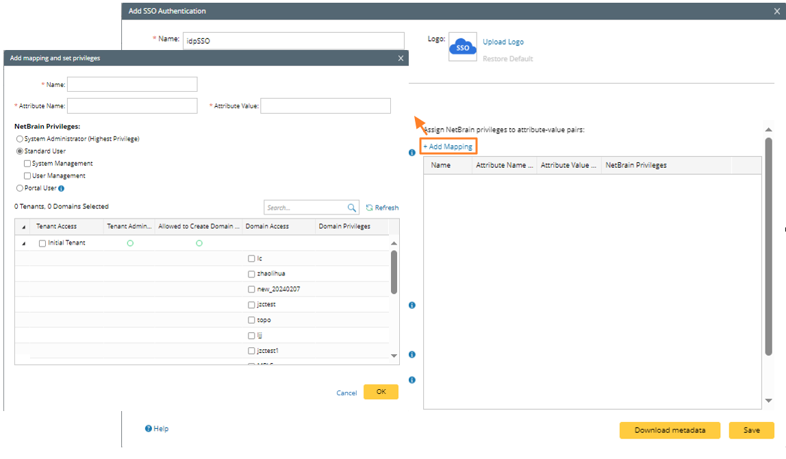The height and width of the screenshot is (459, 786).
Task: Click the info icon beside Add Mapping
Action: point(412,153)
